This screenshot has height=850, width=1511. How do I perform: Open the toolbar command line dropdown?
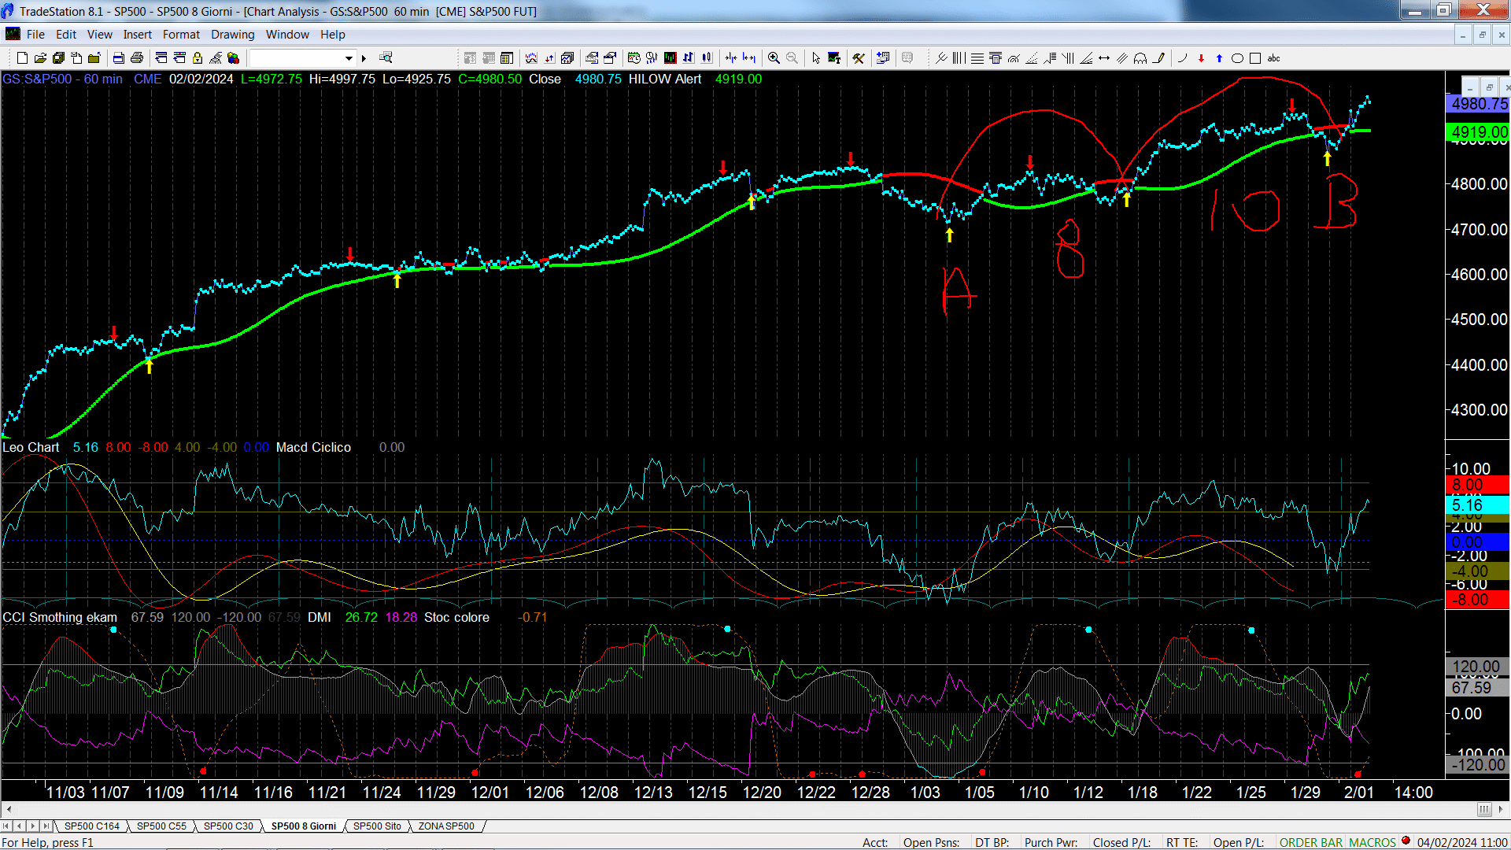(x=349, y=58)
